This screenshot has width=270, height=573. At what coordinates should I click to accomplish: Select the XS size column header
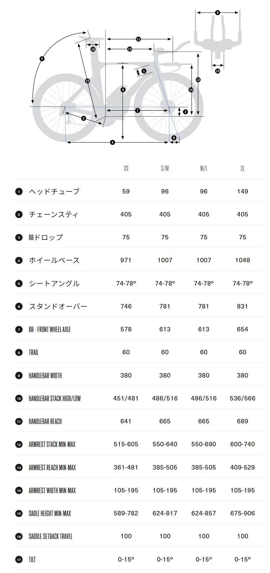tap(126, 168)
